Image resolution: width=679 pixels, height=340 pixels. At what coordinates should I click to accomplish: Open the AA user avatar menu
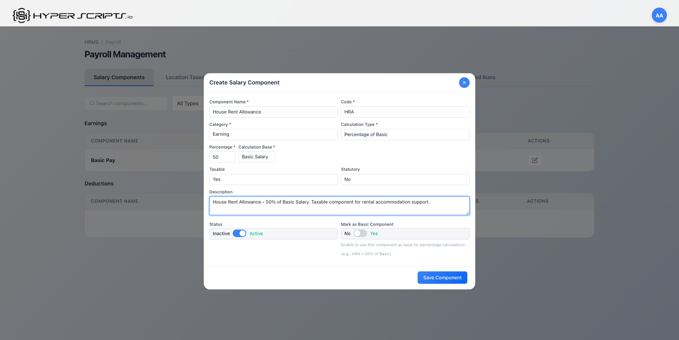(659, 16)
